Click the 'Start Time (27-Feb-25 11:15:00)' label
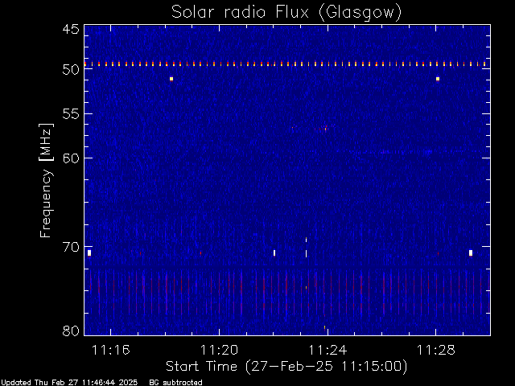Screen dimensions: 515x386 [286, 367]
